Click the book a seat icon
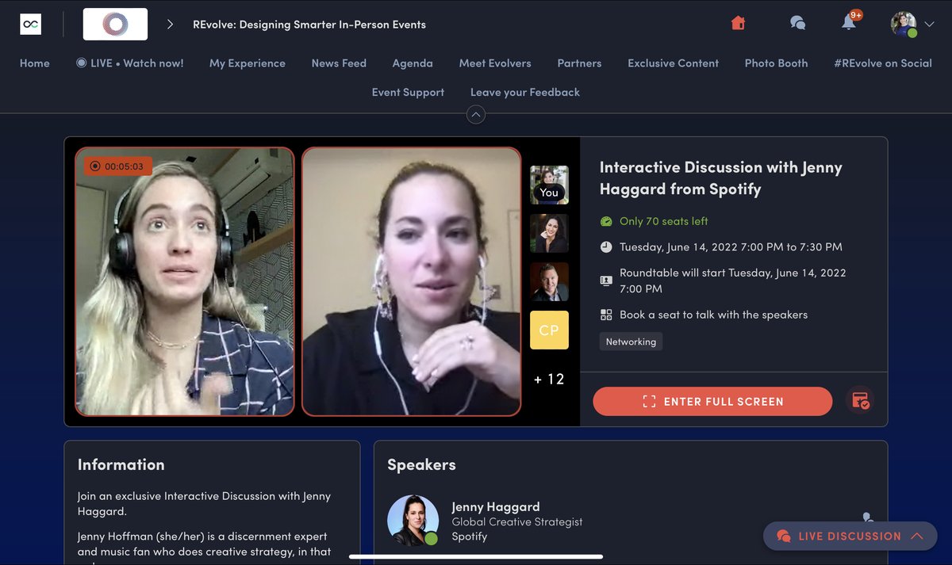 [606, 315]
